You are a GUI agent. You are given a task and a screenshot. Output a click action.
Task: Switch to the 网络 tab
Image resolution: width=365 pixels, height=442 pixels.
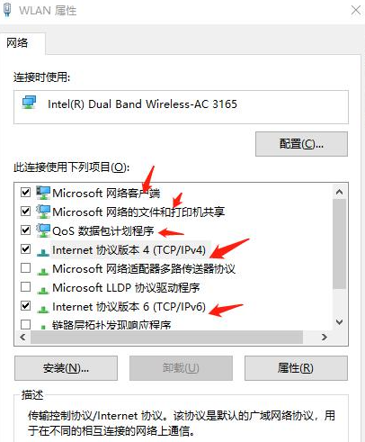[x=17, y=43]
